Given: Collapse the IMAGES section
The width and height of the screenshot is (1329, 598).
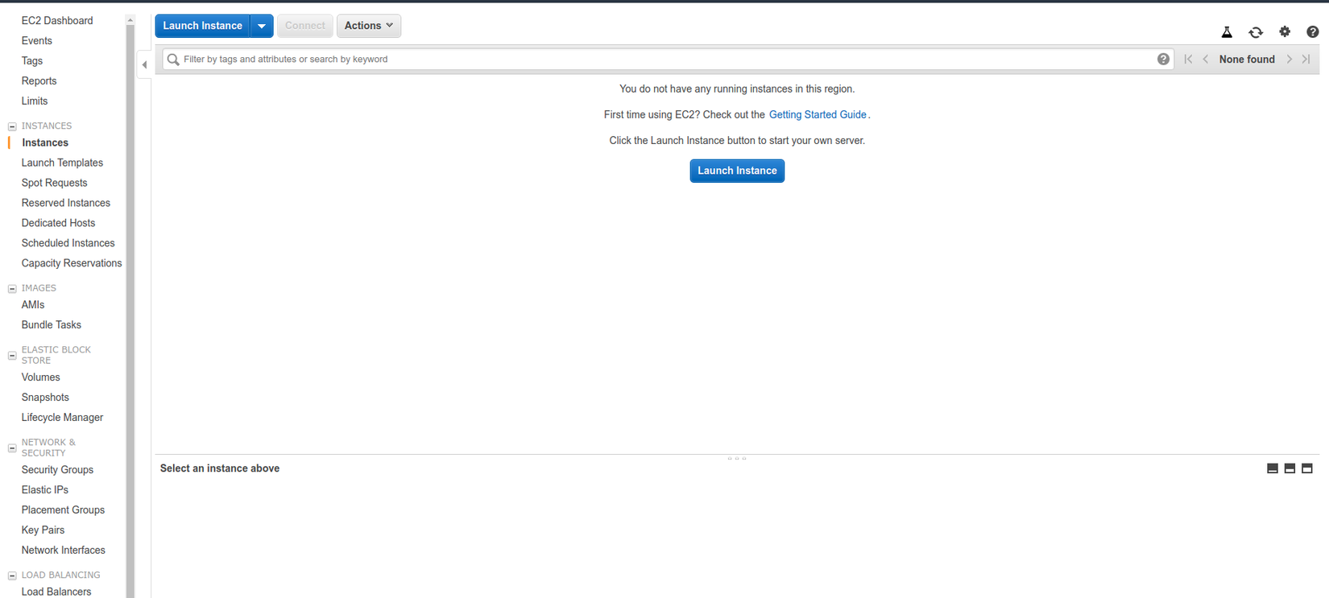Looking at the screenshot, I should (x=12, y=288).
